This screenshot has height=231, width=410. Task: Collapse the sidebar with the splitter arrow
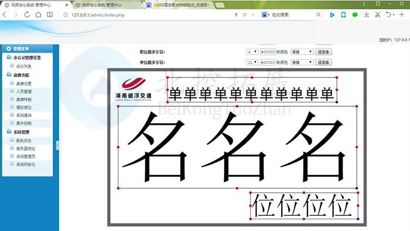[57, 145]
